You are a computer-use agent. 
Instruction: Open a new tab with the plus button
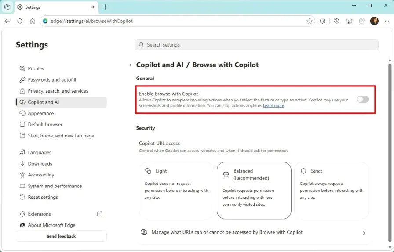coord(105,7)
